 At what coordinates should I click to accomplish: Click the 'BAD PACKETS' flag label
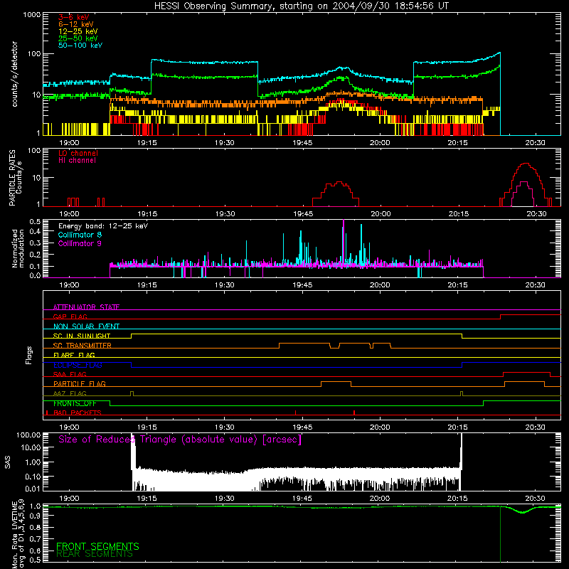click(x=78, y=413)
